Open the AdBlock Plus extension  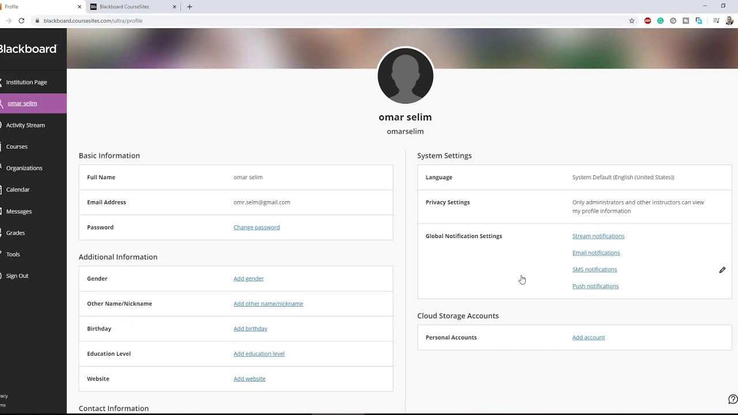[647, 21]
